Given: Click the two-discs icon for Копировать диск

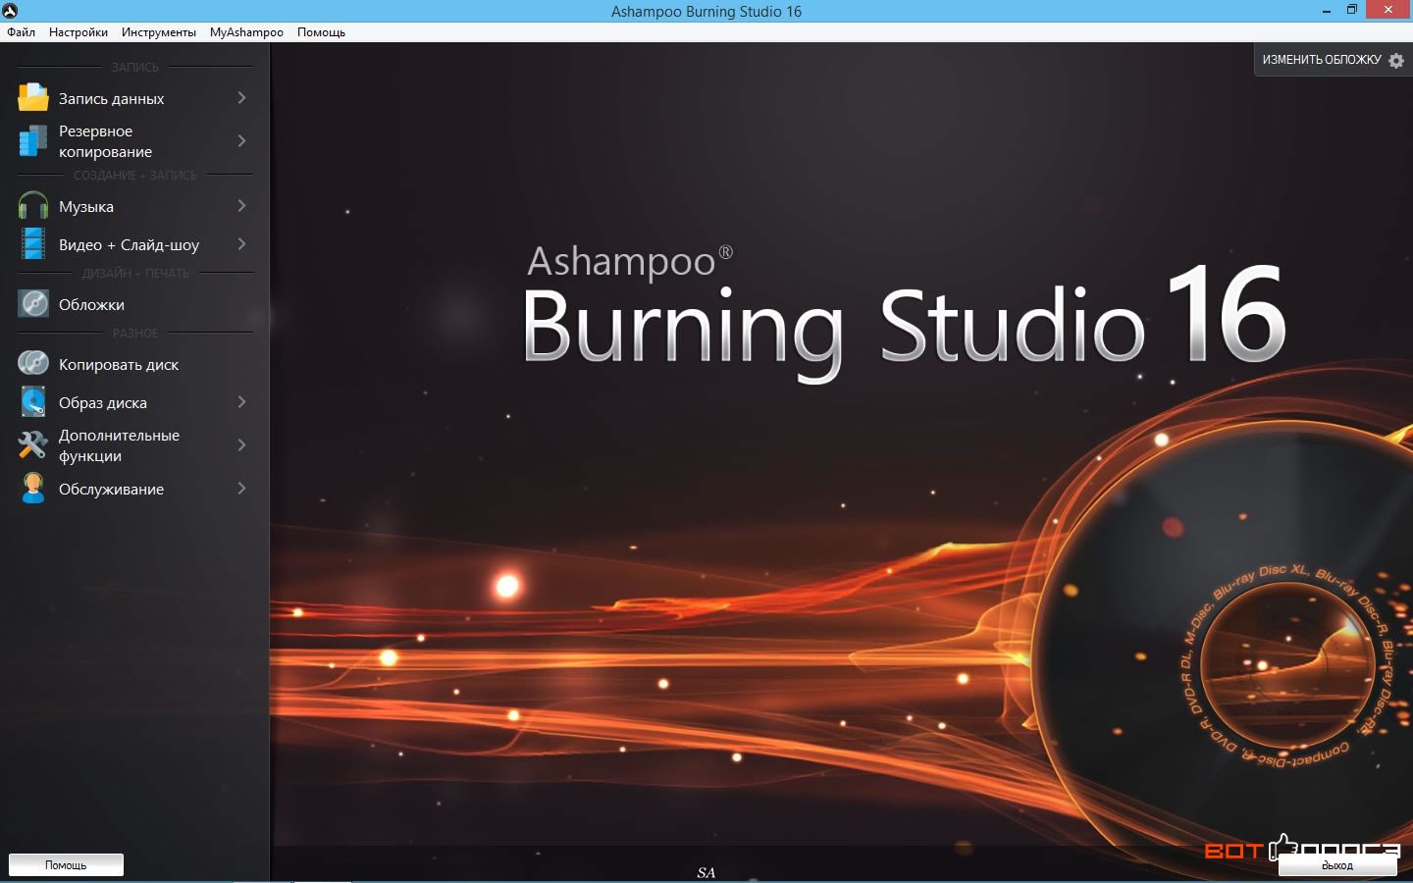Looking at the screenshot, I should click(x=32, y=364).
